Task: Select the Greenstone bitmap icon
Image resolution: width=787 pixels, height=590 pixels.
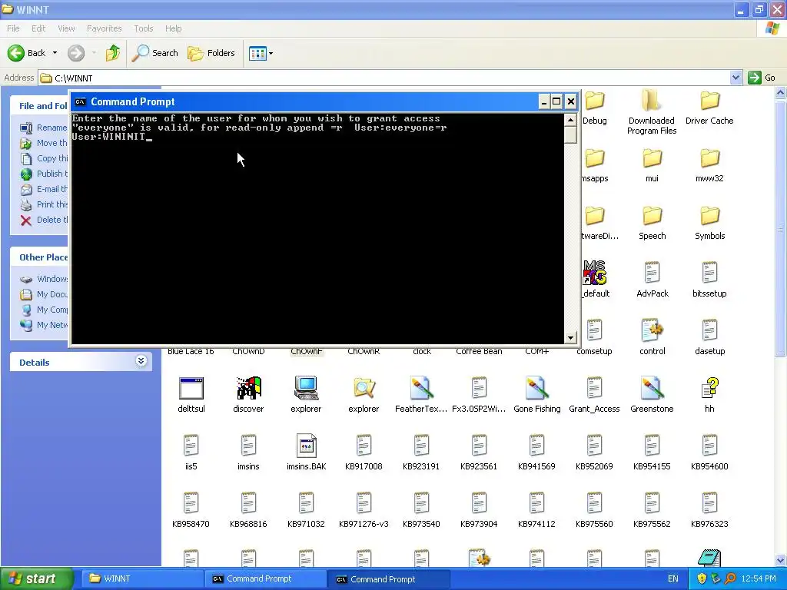Action: [652, 388]
